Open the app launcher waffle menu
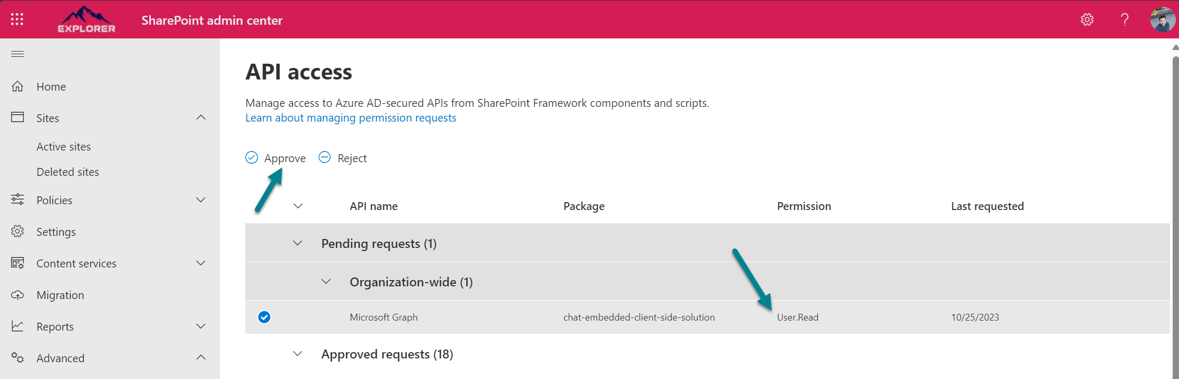This screenshot has height=379, width=1179. pyautogui.click(x=16, y=19)
